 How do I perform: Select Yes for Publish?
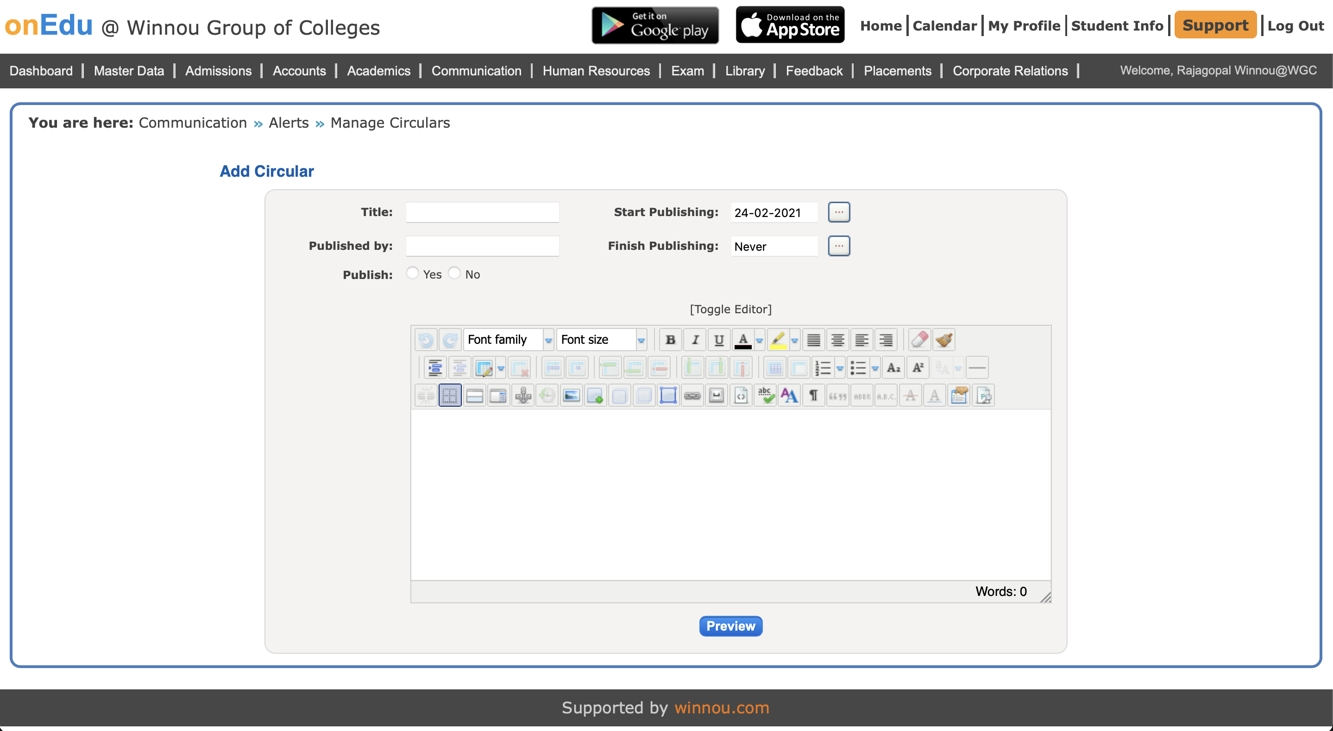(x=412, y=273)
